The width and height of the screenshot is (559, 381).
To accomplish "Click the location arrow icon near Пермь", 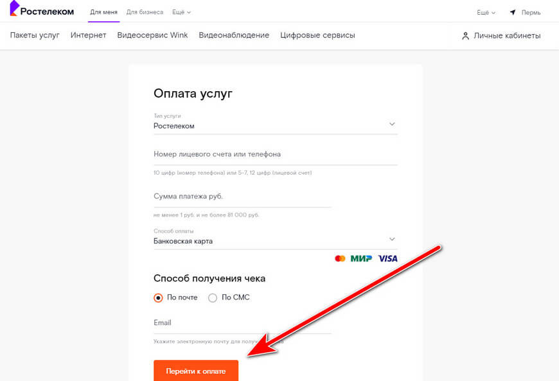I will [x=513, y=12].
